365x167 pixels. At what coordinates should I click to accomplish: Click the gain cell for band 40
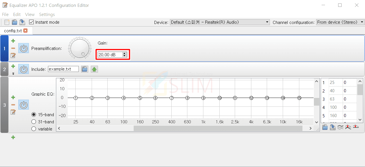[350, 91]
